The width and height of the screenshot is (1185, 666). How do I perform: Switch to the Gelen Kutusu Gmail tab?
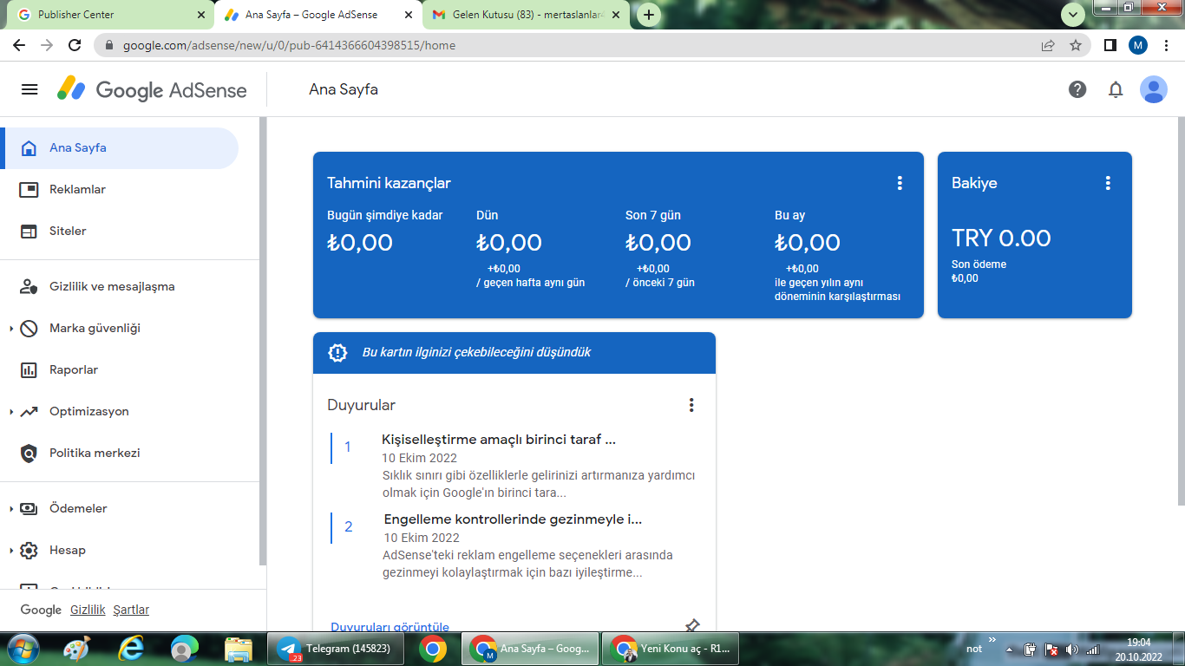tap(527, 15)
